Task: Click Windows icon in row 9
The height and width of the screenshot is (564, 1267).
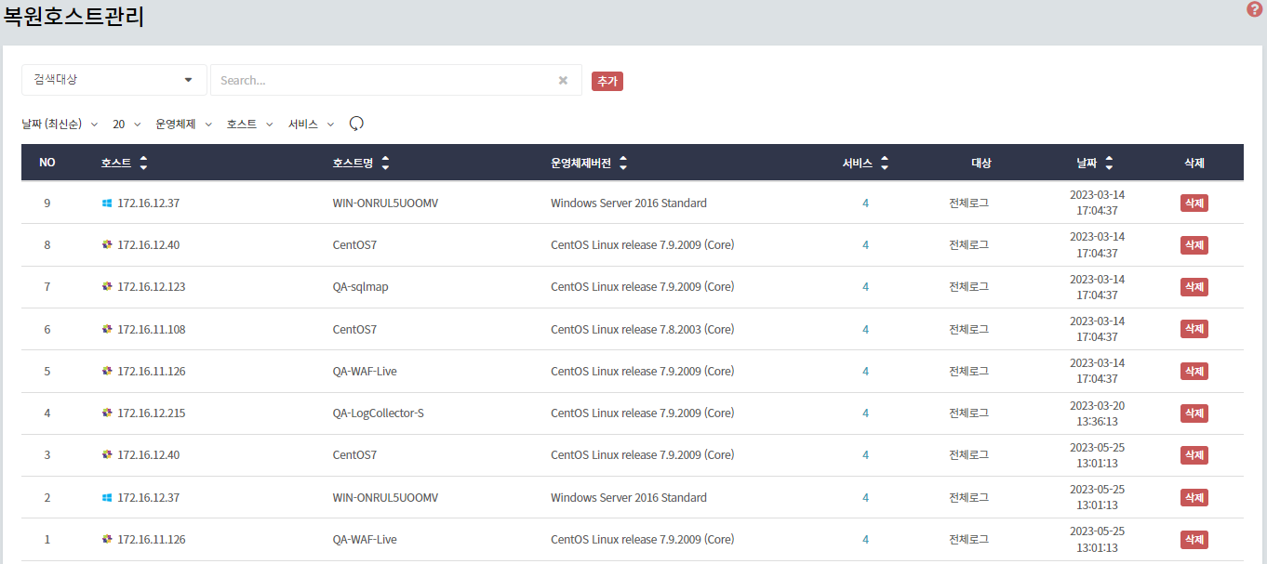Action: pyautogui.click(x=107, y=203)
